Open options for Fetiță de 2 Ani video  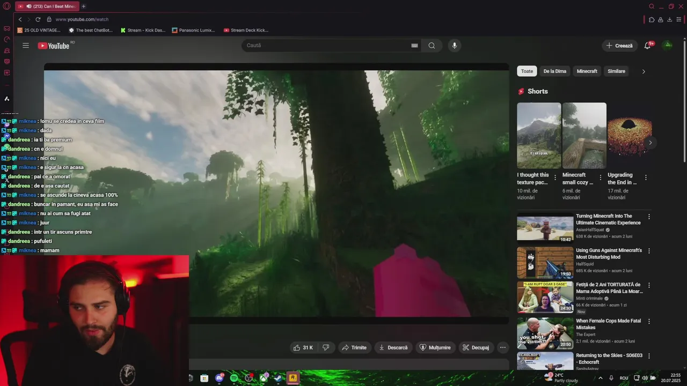[649, 285]
